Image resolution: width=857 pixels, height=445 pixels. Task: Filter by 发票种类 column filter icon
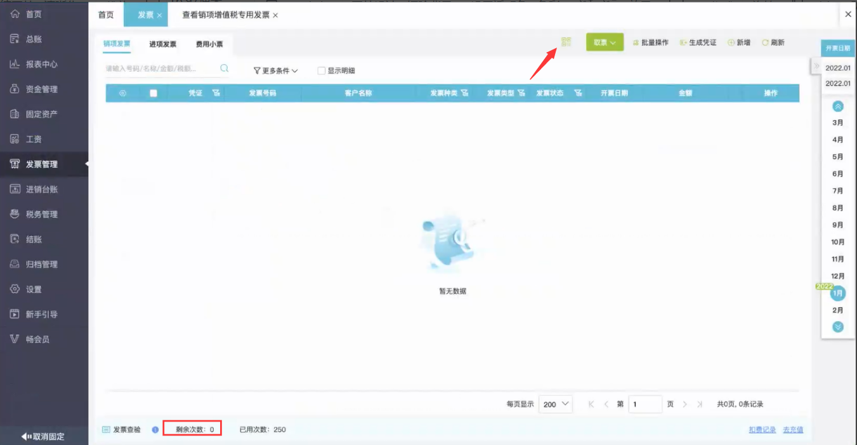tap(464, 93)
